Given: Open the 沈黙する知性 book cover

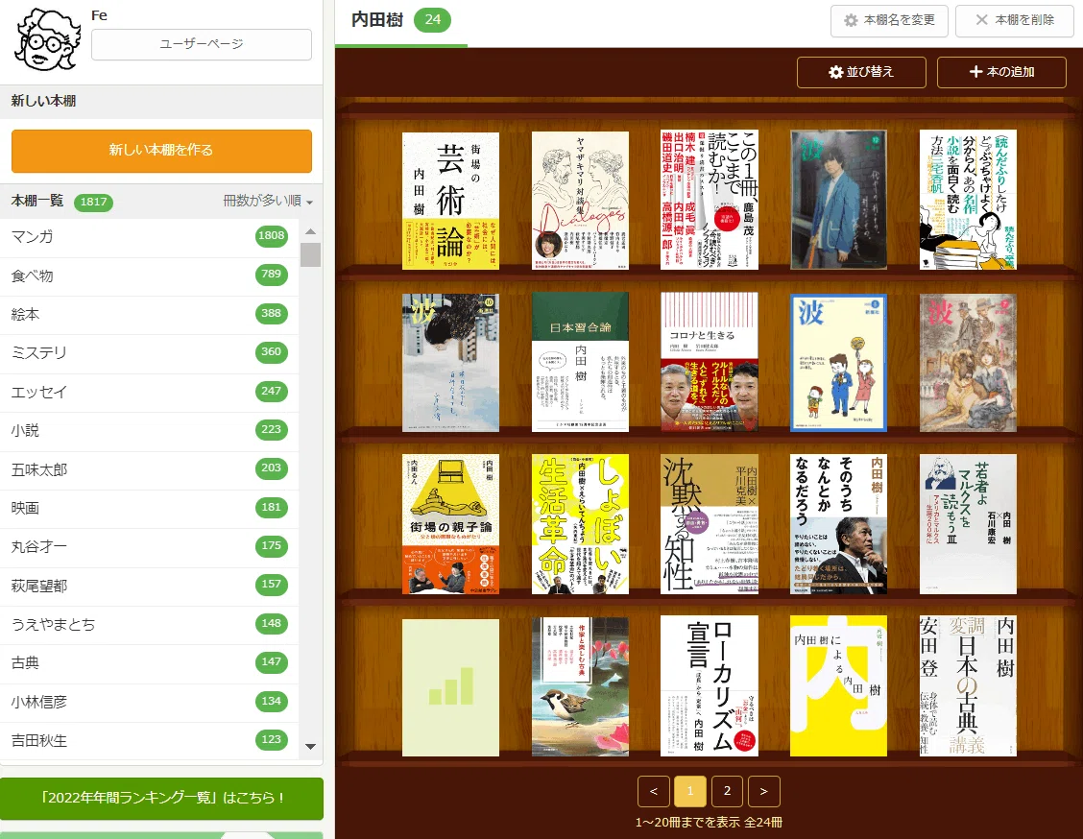Looking at the screenshot, I should pyautogui.click(x=710, y=524).
